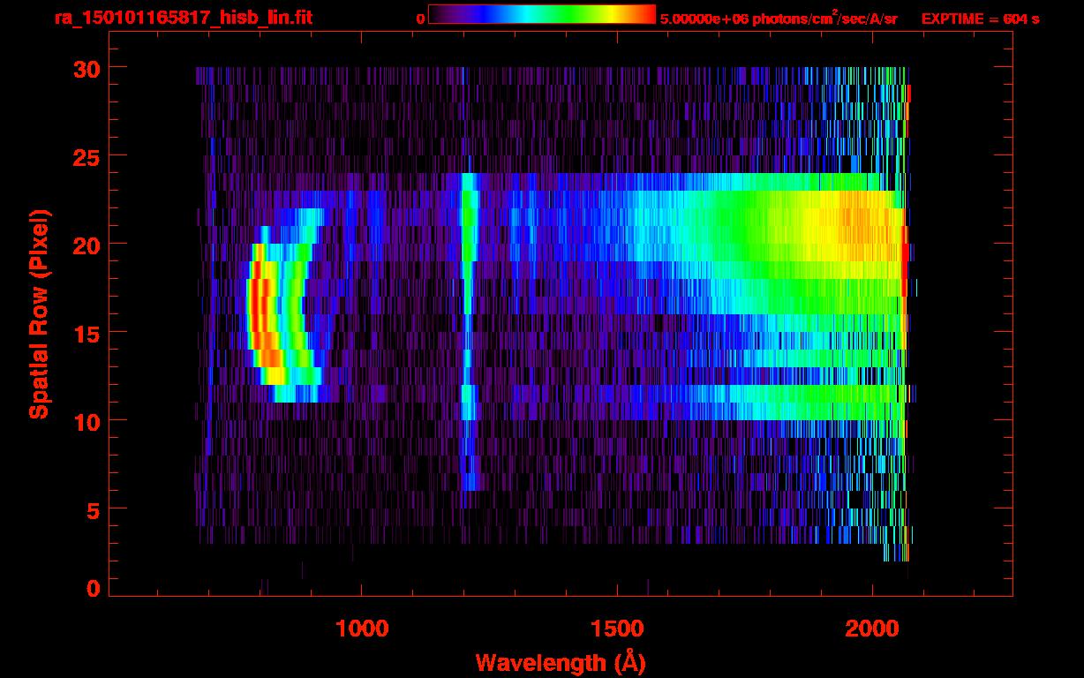
Task: Click the colorbar minimum label 0
Action: [x=420, y=19]
